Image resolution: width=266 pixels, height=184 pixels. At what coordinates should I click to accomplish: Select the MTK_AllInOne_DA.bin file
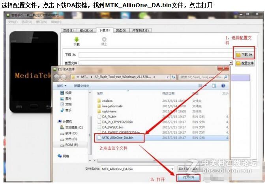[118, 138]
